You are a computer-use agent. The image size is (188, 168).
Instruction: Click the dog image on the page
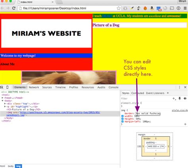(x=69, y=77)
